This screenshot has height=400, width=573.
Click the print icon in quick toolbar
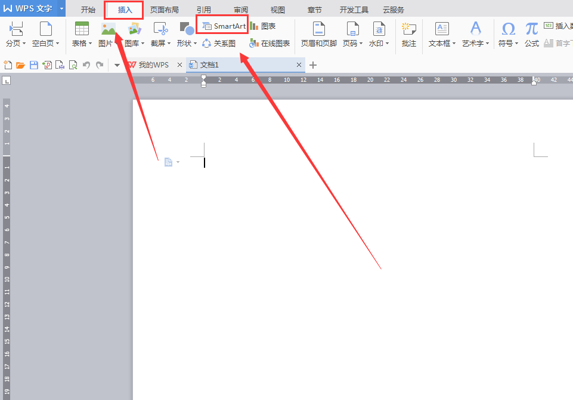(x=60, y=65)
